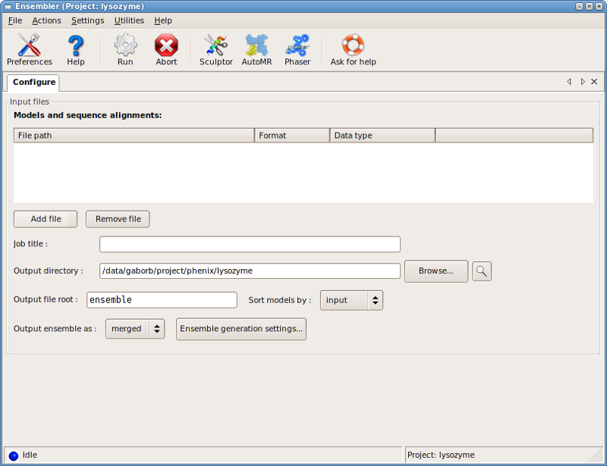607x466 pixels.
Task: Open the Preferences tool
Action: (x=29, y=48)
